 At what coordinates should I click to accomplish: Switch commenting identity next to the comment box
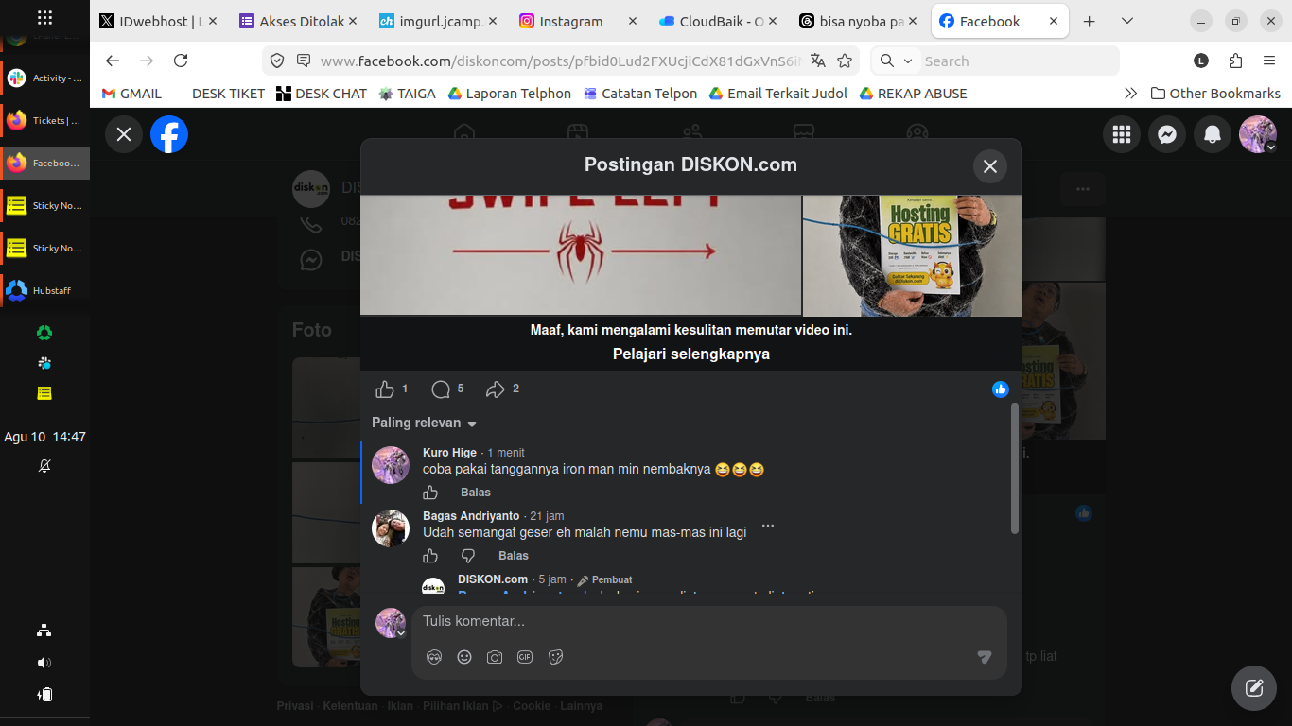click(x=391, y=623)
